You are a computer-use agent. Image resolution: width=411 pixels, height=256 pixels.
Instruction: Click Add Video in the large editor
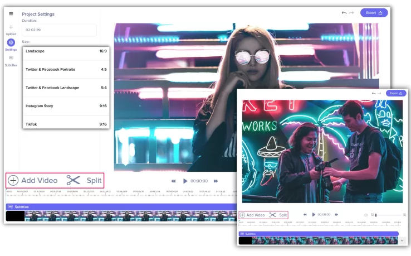[x=33, y=180]
